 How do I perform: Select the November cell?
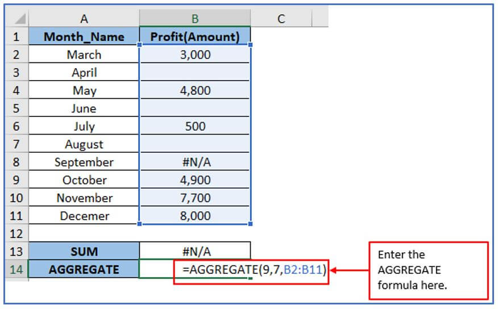84,198
